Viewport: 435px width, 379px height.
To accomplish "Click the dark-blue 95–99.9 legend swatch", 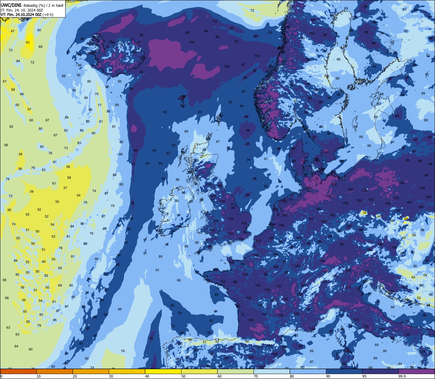I will [x=380, y=372].
